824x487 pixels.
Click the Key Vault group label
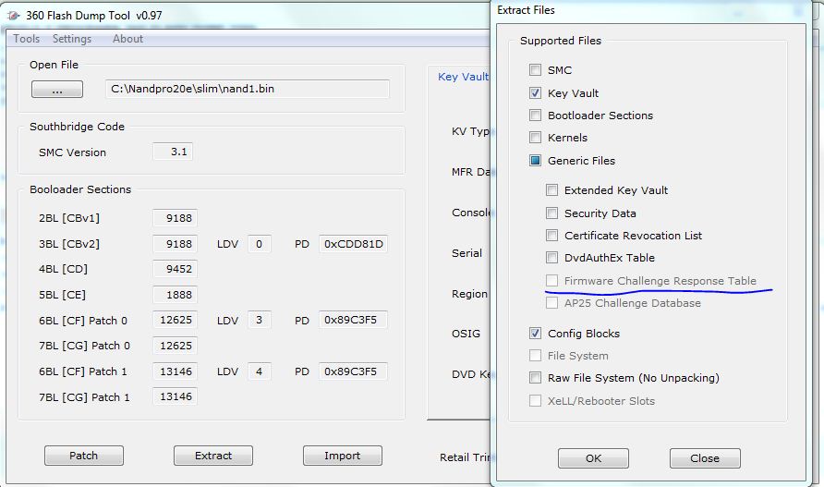point(464,77)
